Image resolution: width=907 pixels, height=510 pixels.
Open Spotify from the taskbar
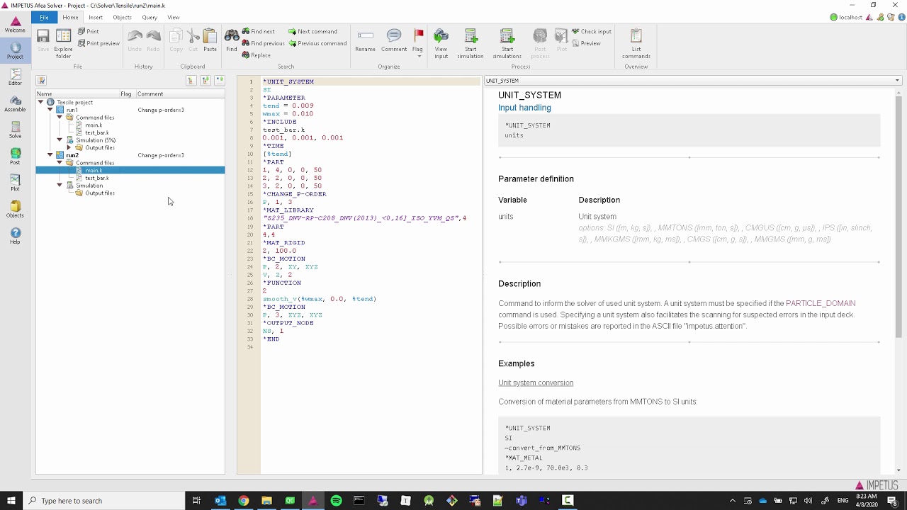(336, 501)
